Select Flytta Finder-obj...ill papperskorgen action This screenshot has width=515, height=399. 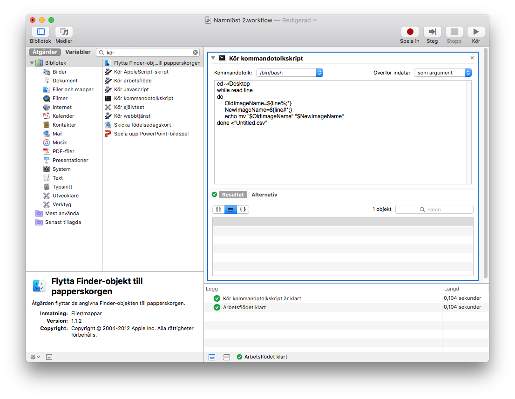point(153,63)
